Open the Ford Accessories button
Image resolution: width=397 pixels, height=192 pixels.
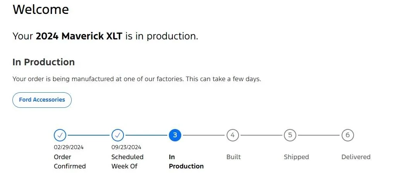[x=42, y=100]
